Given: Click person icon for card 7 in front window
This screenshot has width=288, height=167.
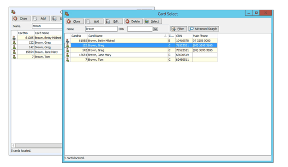Looking at the screenshot, I should [67, 59].
